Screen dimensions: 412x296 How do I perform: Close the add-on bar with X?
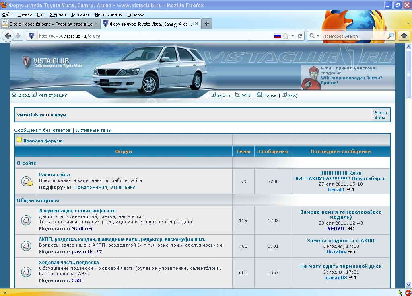pos(4,292)
